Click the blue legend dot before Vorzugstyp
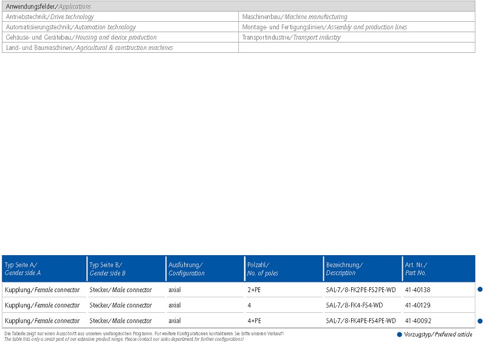Image resolution: width=486 pixels, height=342 pixels. tap(399, 335)
